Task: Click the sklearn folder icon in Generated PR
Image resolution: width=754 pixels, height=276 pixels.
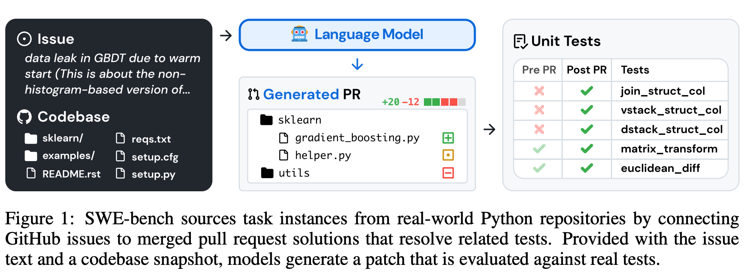Action: click(266, 120)
